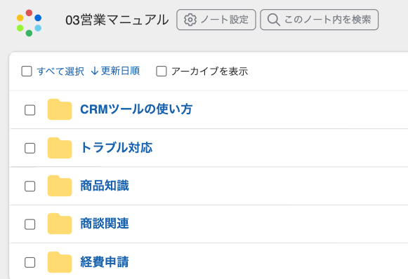The width and height of the screenshot is (408, 279).
Task: Open the CRMツールの使い方 link
Action: point(136,109)
